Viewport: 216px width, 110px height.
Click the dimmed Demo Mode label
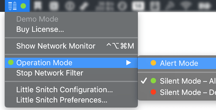(37, 19)
